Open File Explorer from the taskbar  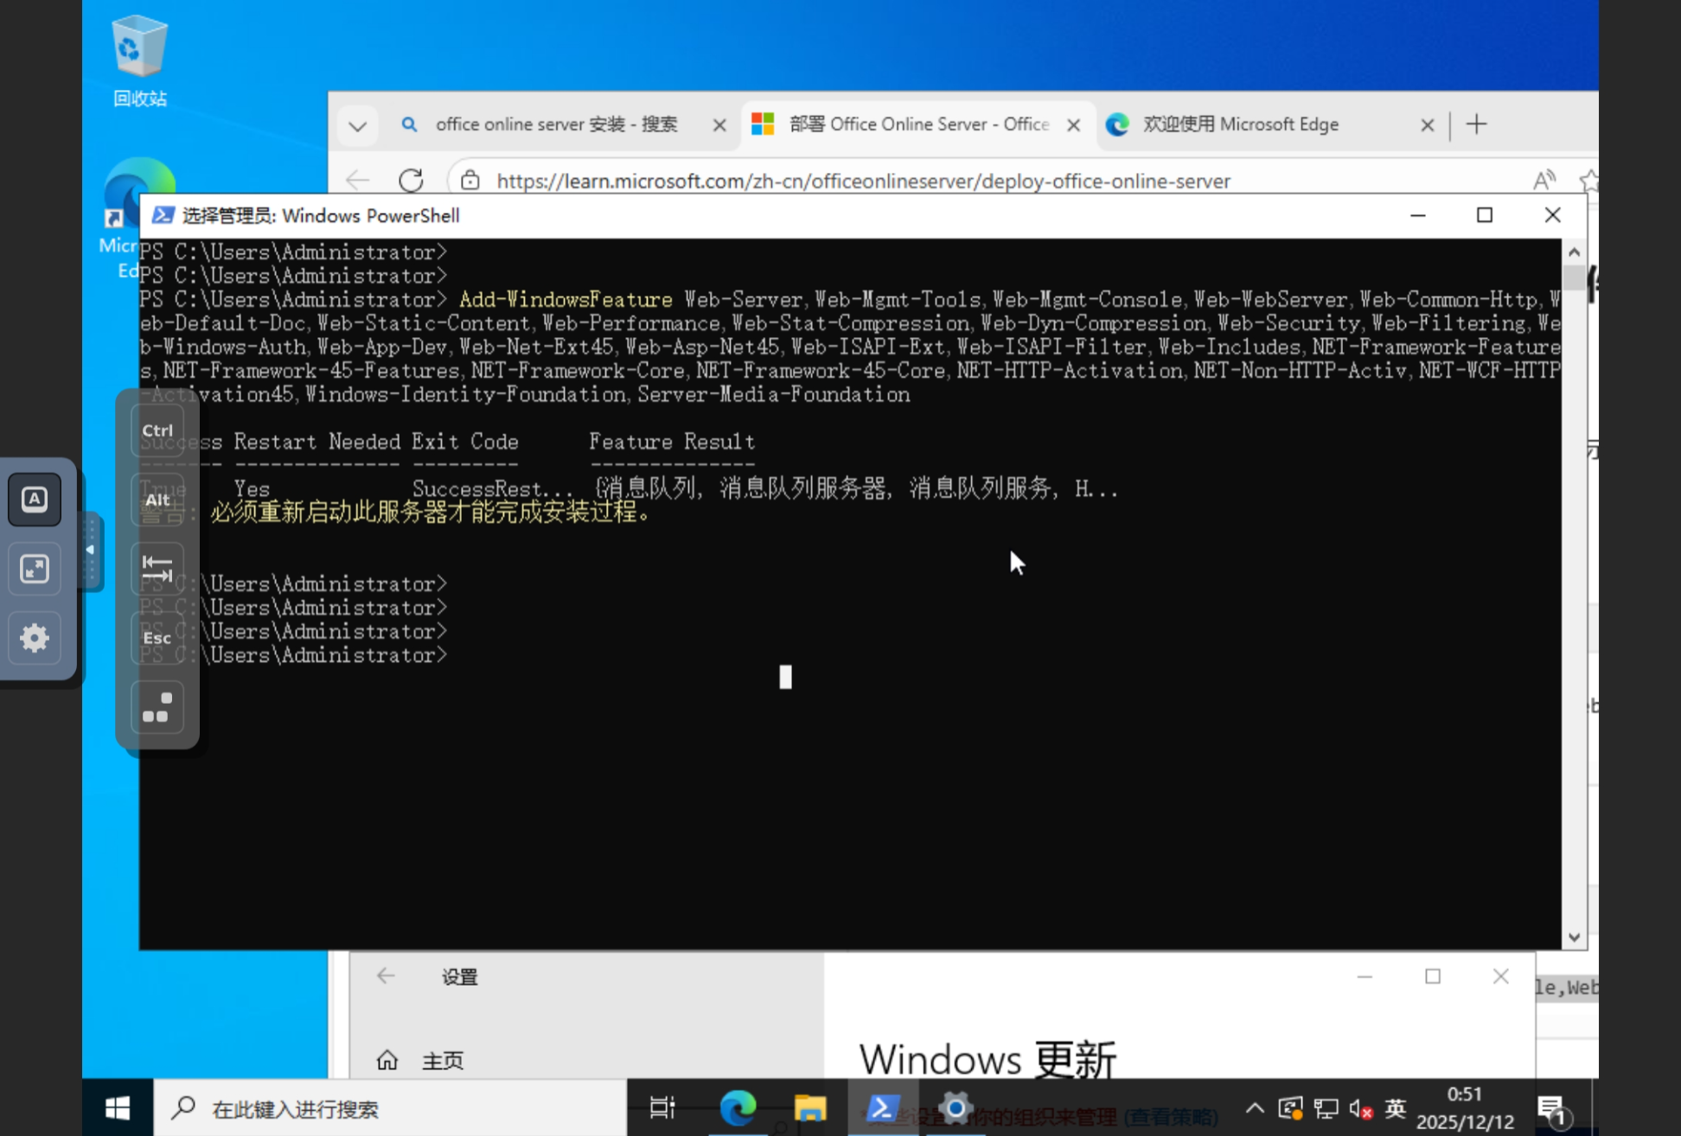point(810,1107)
